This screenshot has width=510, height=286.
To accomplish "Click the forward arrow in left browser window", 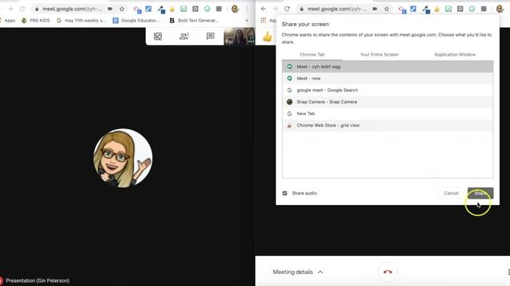I will (x=10, y=9).
